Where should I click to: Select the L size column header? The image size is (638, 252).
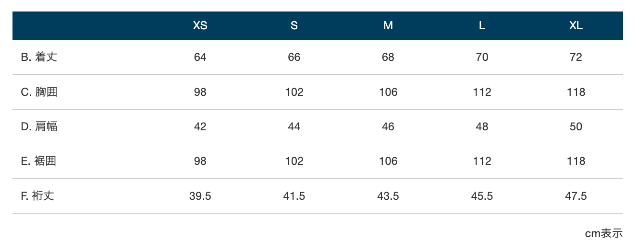(482, 26)
